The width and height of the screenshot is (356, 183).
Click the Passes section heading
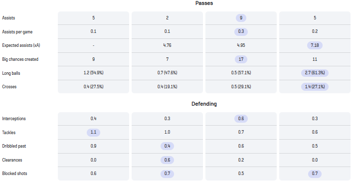(204, 3)
